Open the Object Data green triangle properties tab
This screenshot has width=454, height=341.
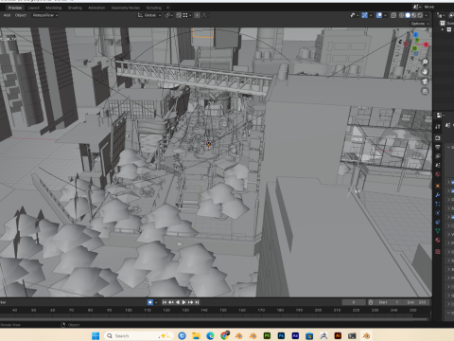(438, 231)
